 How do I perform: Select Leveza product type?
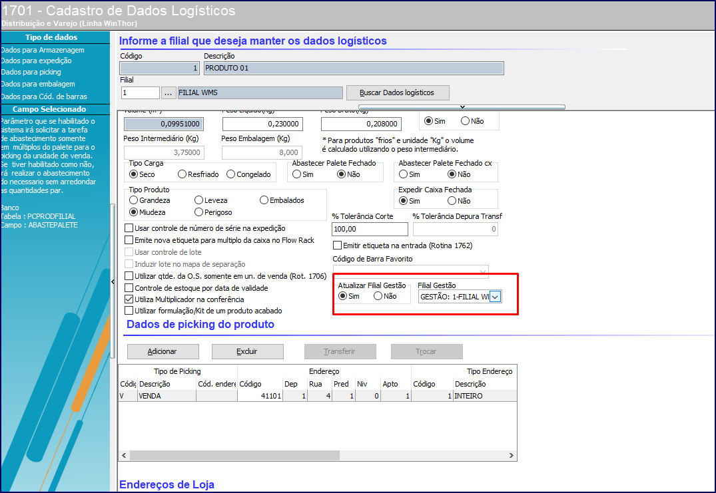click(211, 200)
